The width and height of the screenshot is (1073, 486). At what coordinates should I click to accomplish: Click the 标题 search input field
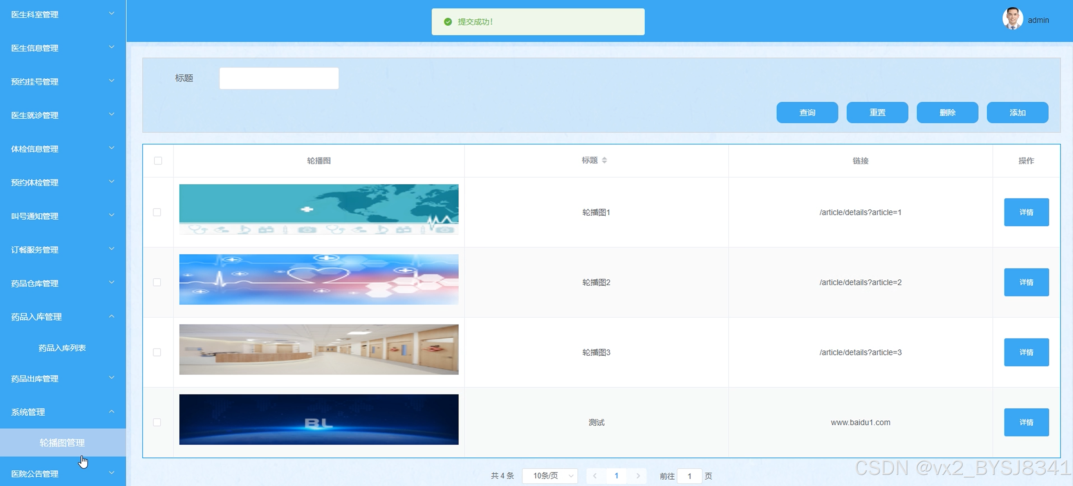click(279, 78)
